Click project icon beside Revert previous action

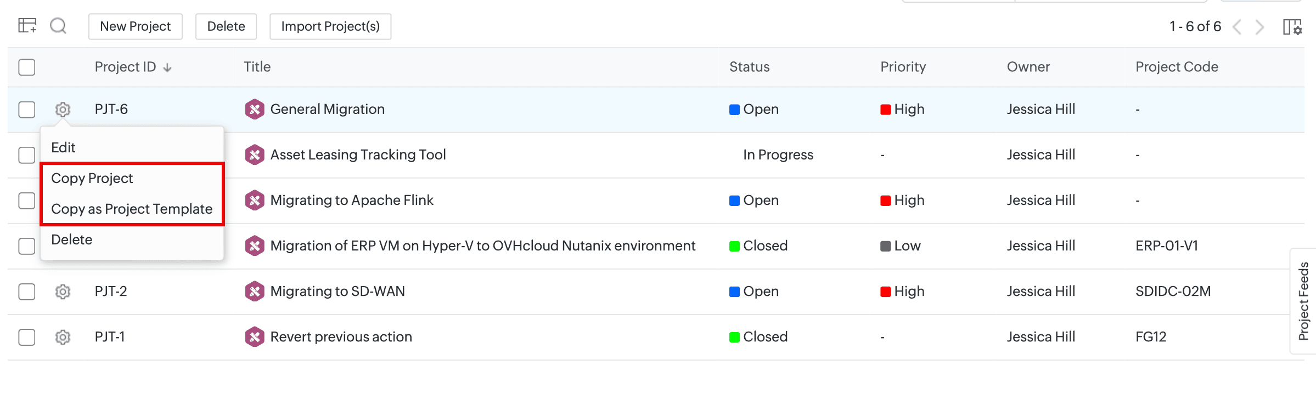[255, 336]
